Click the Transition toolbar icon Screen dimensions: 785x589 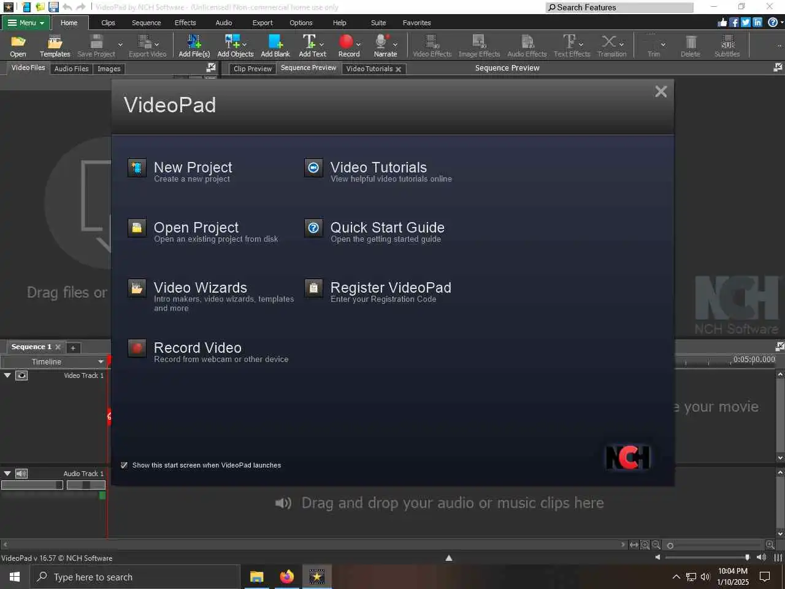tap(609, 42)
